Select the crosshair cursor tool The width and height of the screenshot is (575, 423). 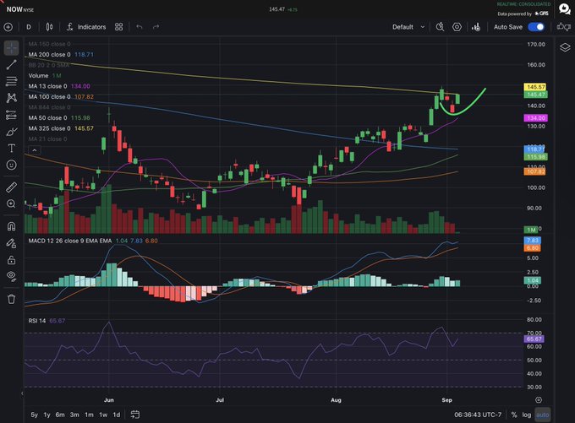tap(11, 47)
